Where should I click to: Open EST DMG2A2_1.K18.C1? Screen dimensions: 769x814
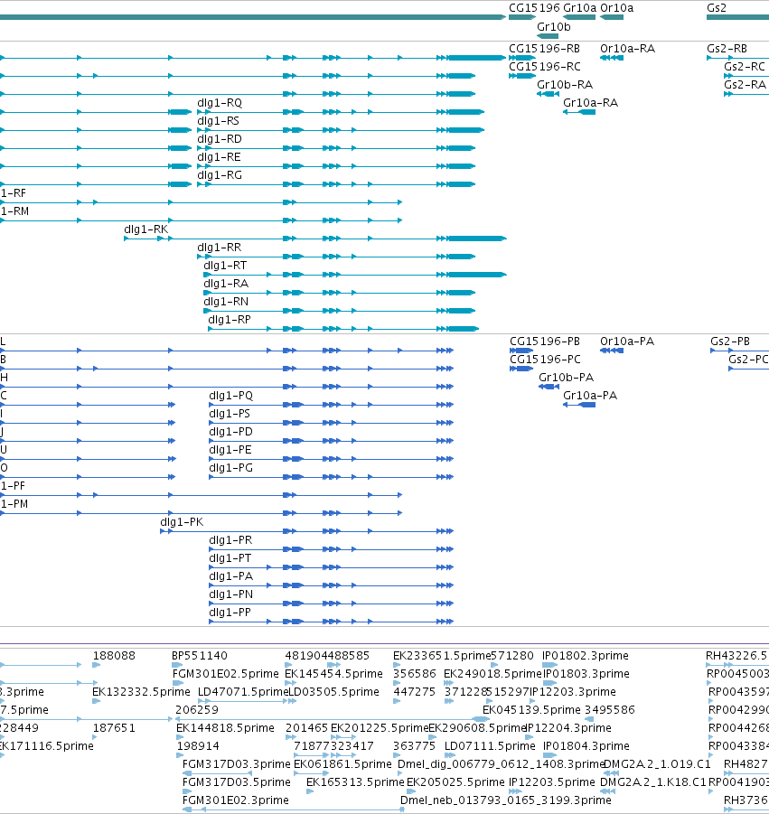pos(653,781)
